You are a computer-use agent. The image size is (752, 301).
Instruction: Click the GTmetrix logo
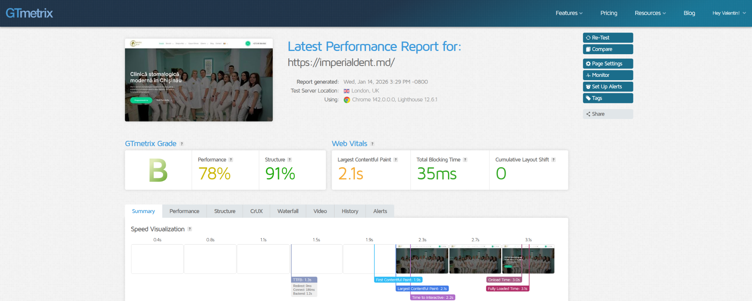click(x=29, y=13)
